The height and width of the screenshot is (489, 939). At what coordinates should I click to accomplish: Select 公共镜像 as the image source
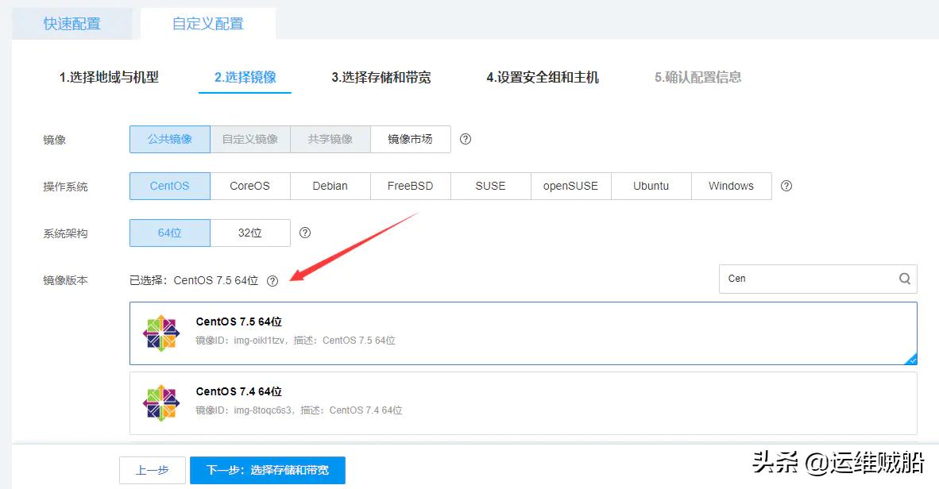(x=169, y=139)
